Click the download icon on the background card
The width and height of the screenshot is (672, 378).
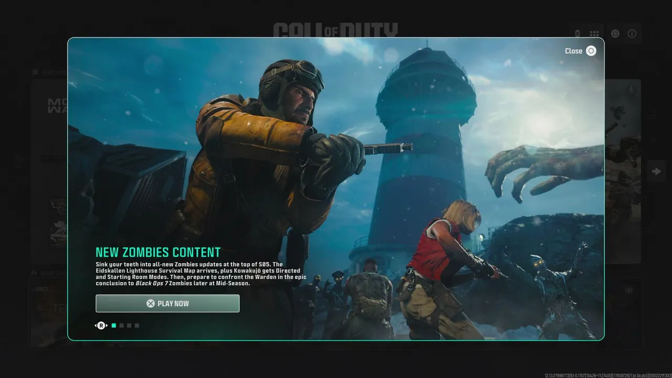click(631, 89)
